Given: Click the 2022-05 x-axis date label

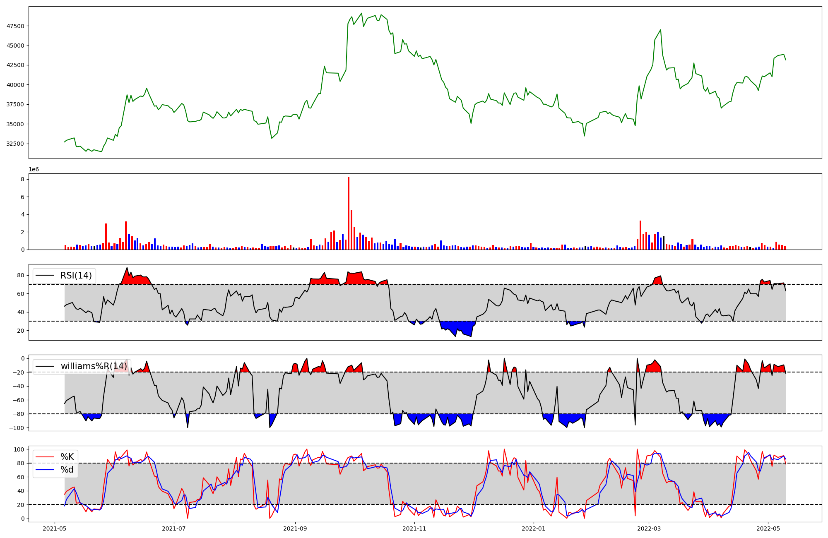Looking at the screenshot, I should [768, 528].
